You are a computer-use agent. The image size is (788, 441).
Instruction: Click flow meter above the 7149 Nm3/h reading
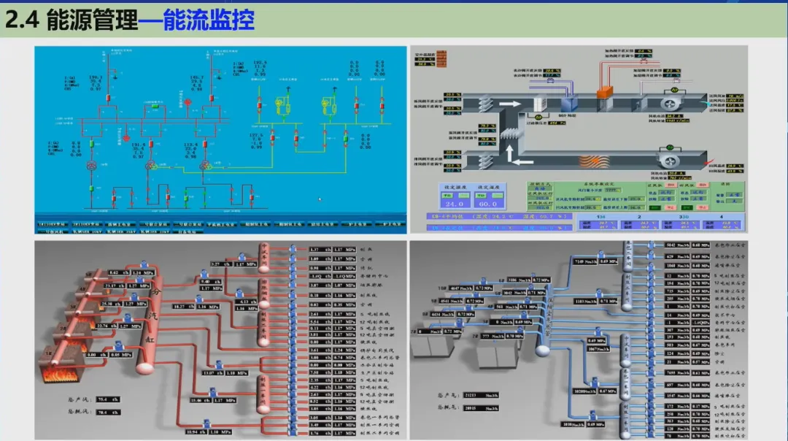click(x=601, y=255)
